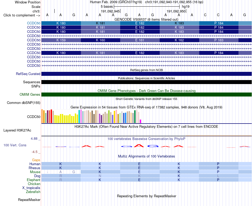Click the Elephant row 'R' amino acid
This screenshot has width=252, height=206.
pos(60,180)
